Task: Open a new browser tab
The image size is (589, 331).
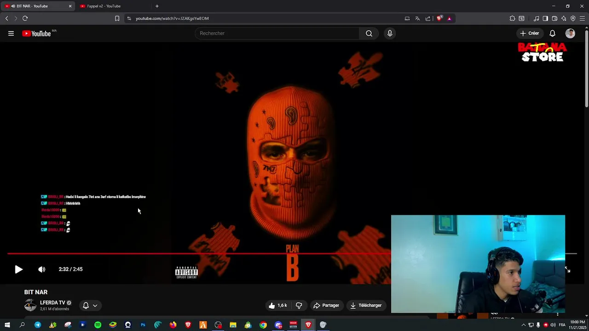Action: tap(157, 6)
